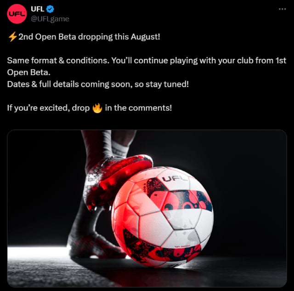Click the UFL logo on the ball

175,179
